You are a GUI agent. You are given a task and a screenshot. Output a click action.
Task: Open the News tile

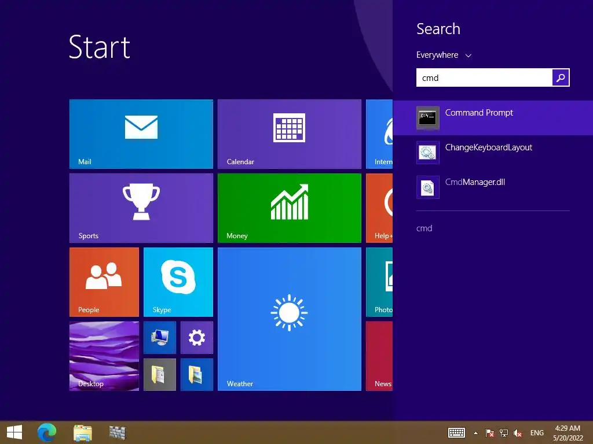[x=379, y=356]
